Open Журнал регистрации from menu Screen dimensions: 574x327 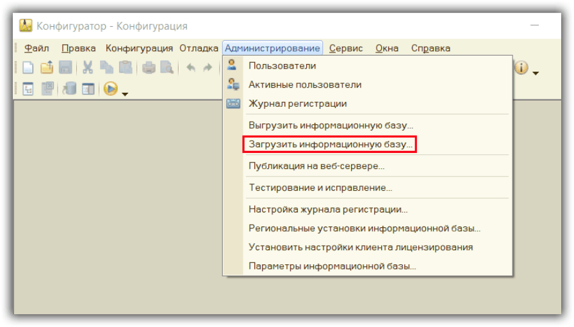click(x=298, y=104)
